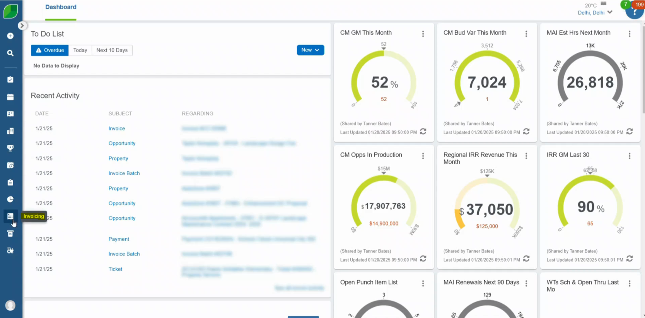
Task: Open the user avatar at sidebar bottom
Action: [10, 305]
